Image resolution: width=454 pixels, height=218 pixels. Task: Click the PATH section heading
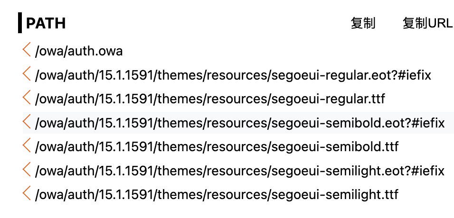[x=46, y=23]
